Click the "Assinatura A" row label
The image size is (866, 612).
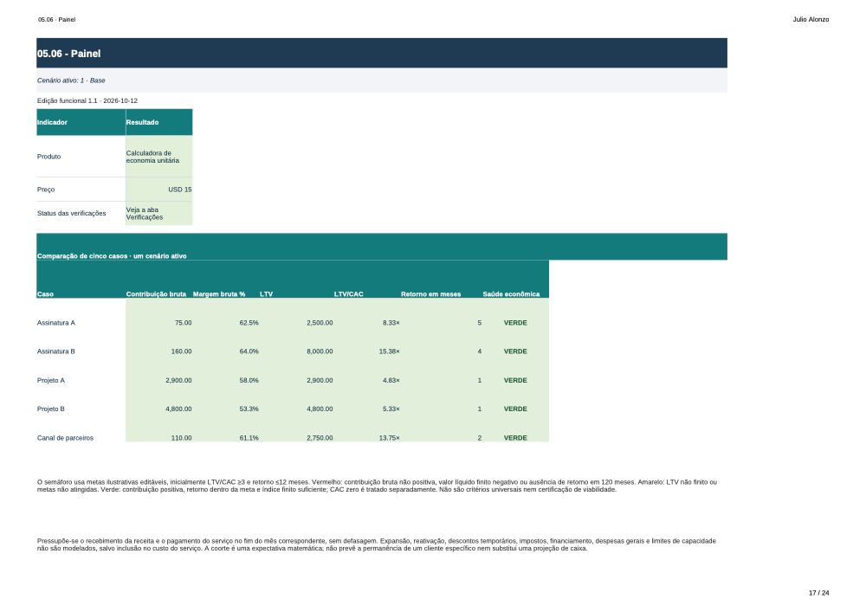point(56,323)
